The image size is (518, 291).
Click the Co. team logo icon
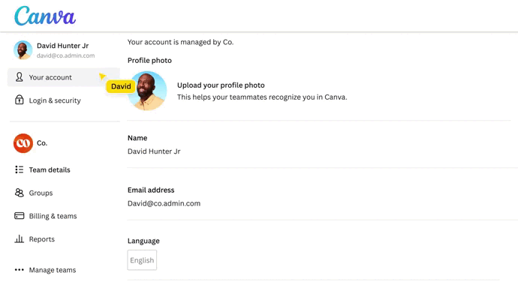pos(23,143)
